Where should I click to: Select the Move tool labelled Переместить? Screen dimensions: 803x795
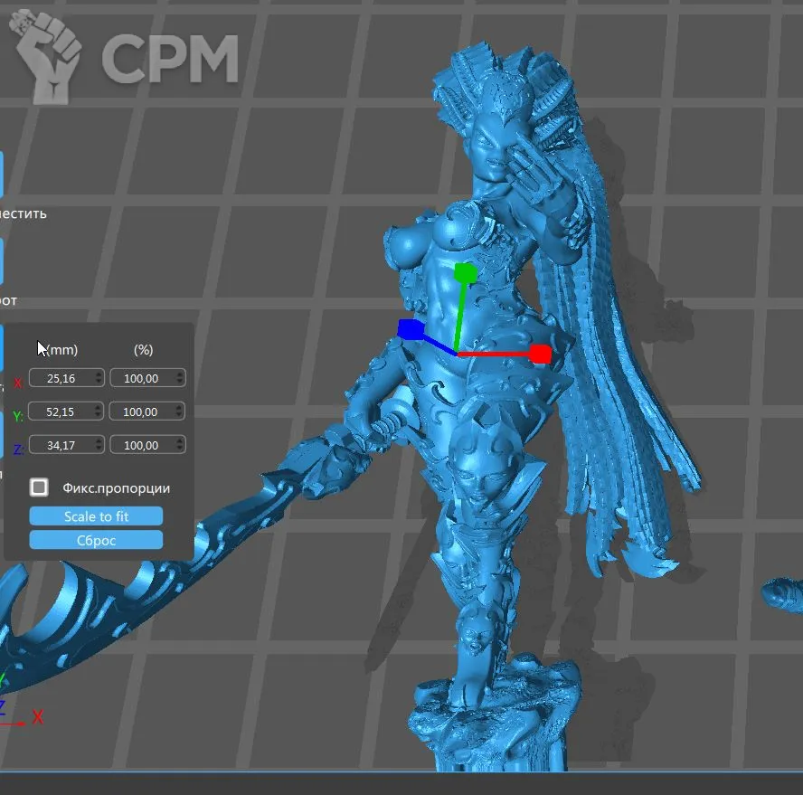(x=3, y=174)
